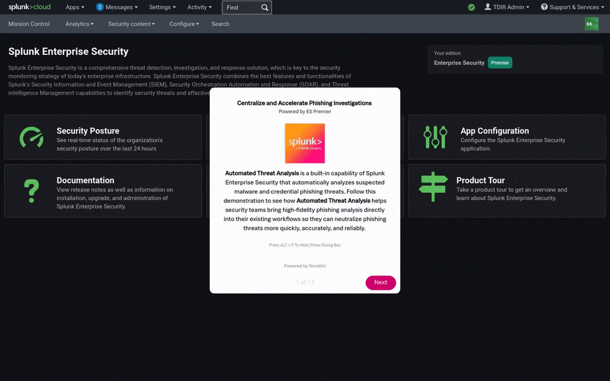
Task: Click the question mark icon near Support & Services
Action: click(544, 7)
